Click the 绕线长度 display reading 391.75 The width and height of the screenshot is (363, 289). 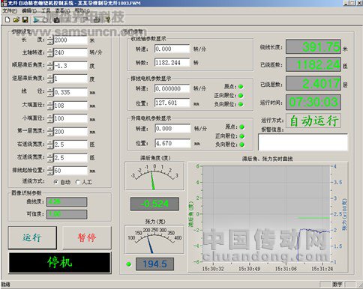coord(313,46)
